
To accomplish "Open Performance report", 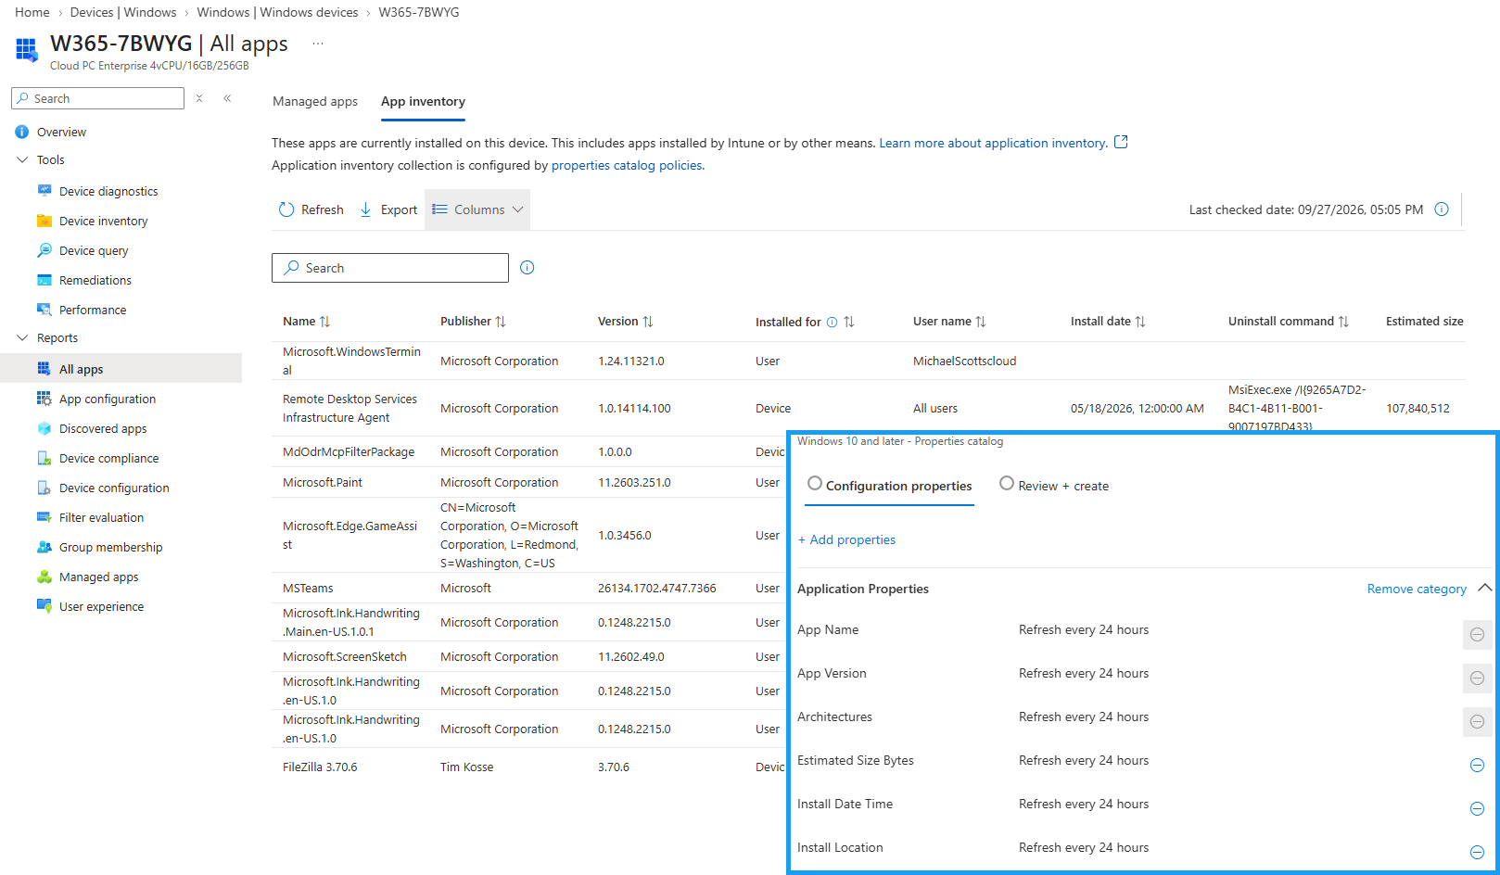I will pyautogui.click(x=93, y=310).
